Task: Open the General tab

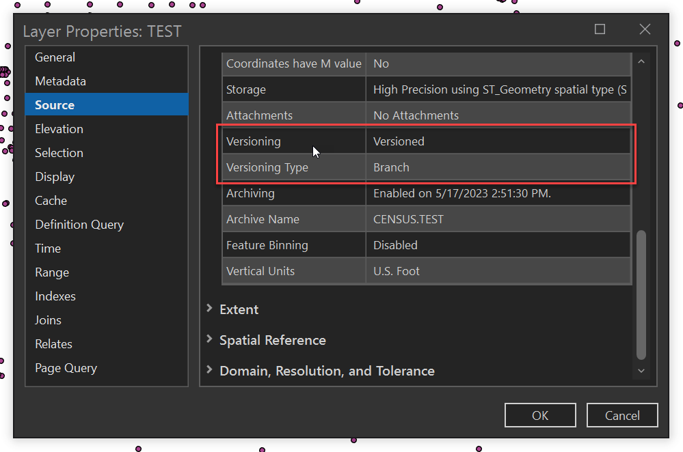Action: 55,57
